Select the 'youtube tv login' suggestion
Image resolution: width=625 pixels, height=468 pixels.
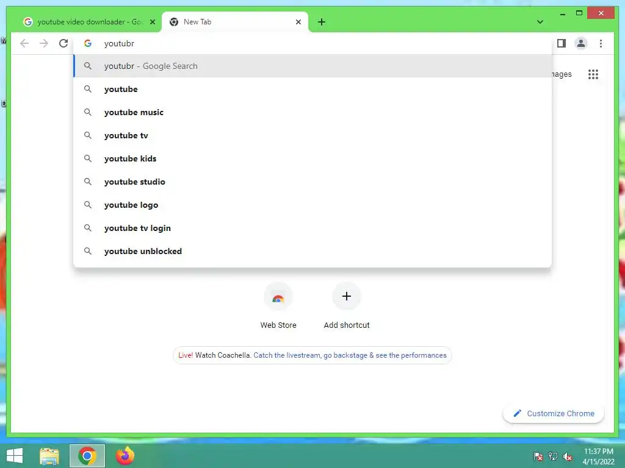(312, 228)
